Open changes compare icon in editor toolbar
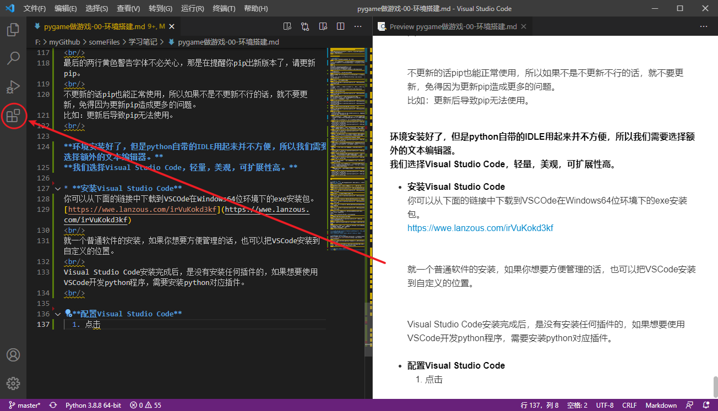The height and width of the screenshot is (411, 718). click(305, 26)
